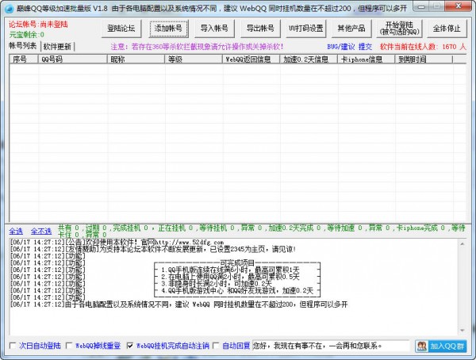Click the 全不选 link

[x=41, y=232]
